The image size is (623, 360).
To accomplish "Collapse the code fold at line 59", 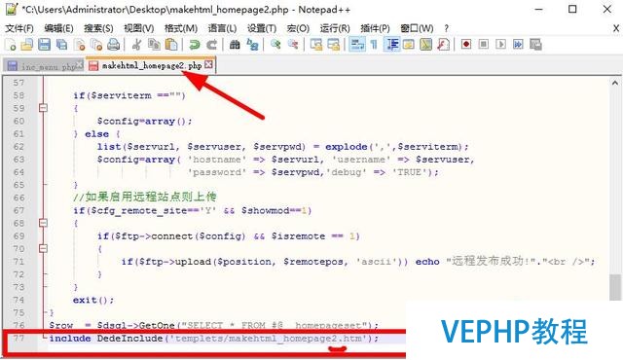I will pyautogui.click(x=43, y=108).
